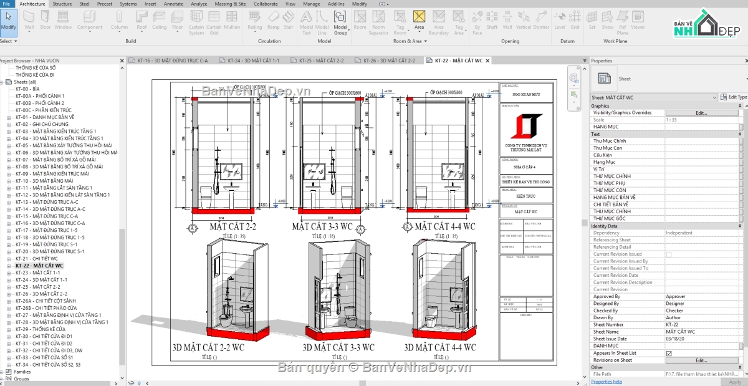
Task: Expand the Select panel dropdown
Action: (7, 41)
